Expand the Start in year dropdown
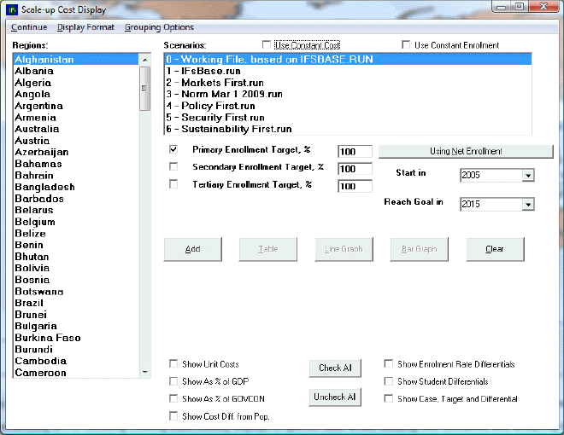The height and width of the screenshot is (435, 564). tap(527, 176)
